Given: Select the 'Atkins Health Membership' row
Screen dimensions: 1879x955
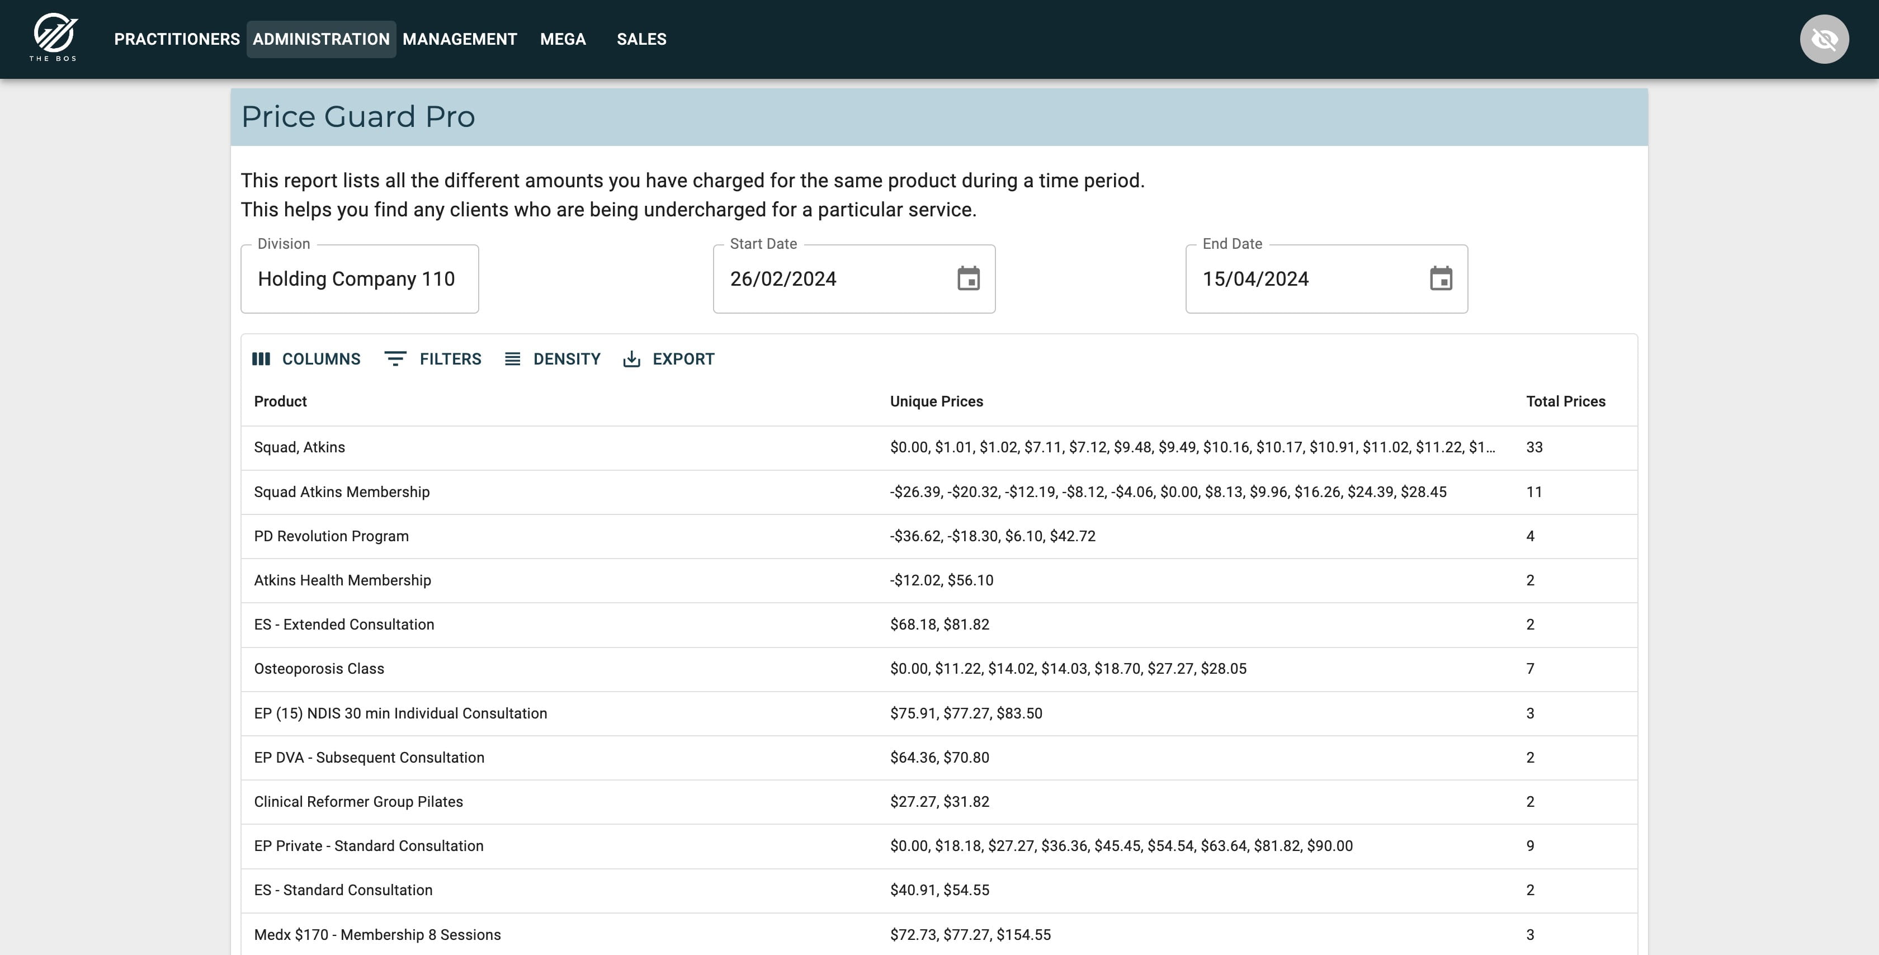Looking at the screenshot, I should [939, 580].
